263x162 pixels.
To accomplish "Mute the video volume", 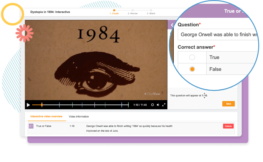I will pyautogui.click(x=158, y=105).
